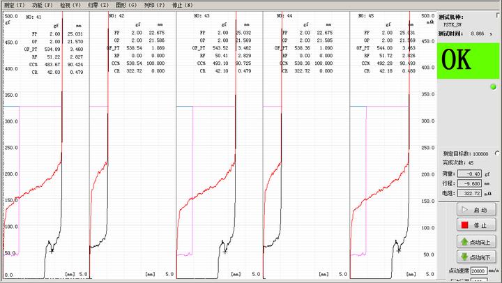Click the jog up green arrow icon
This screenshot has width=502, height=283.
click(x=463, y=242)
